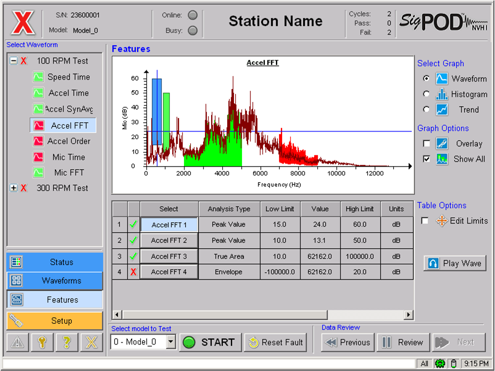Open help with question mark icon
495x371 pixels.
[67, 343]
